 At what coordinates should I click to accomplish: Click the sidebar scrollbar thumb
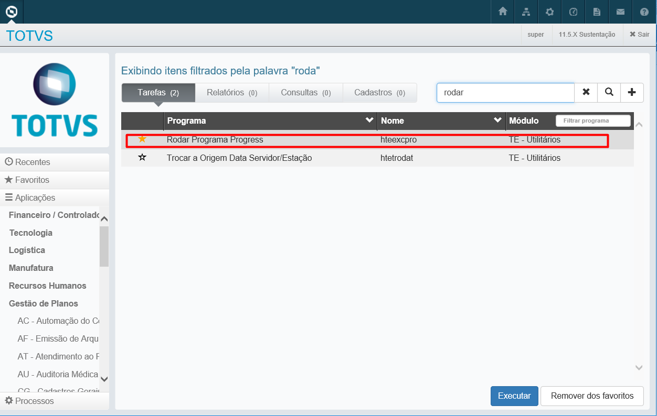coord(104,246)
